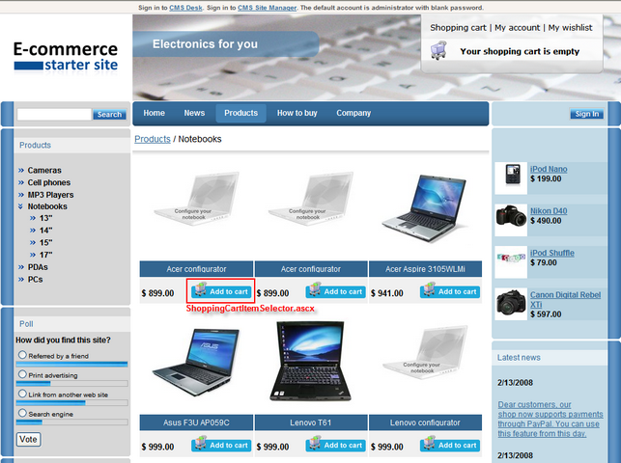This screenshot has height=463, width=621.
Task: Open the Nikon D40 product link
Action: pos(549,210)
